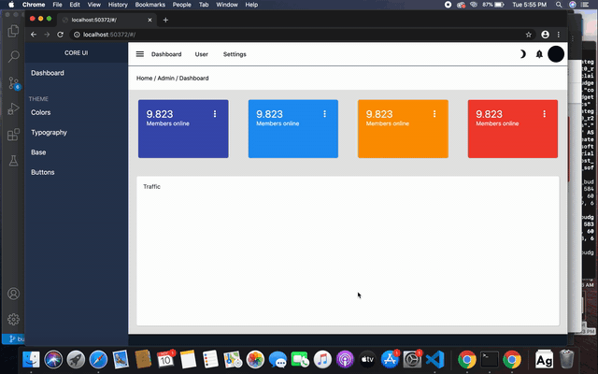
Task: Open Visual Studio Code from the Dock
Action: tap(434, 359)
